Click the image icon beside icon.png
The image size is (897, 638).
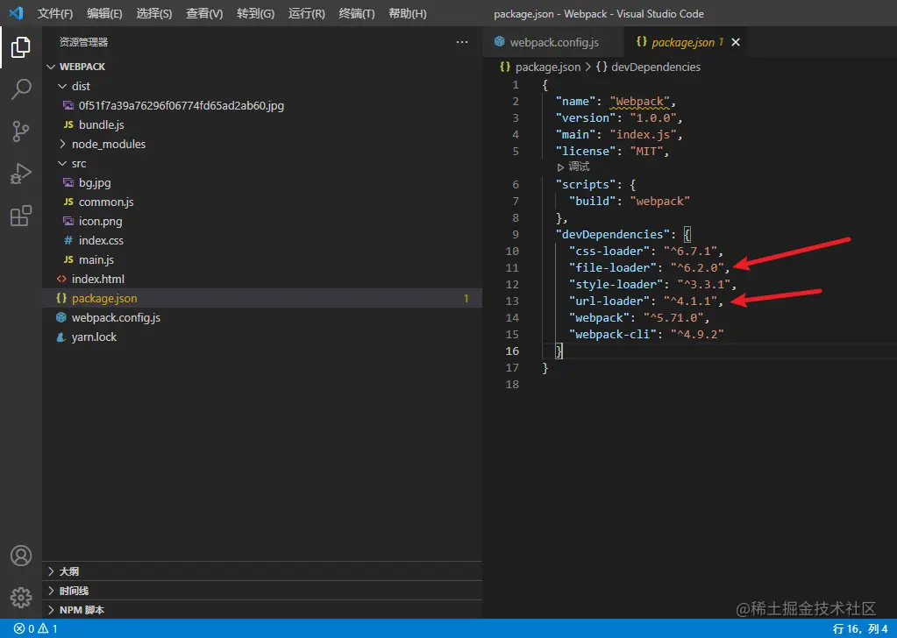point(68,221)
